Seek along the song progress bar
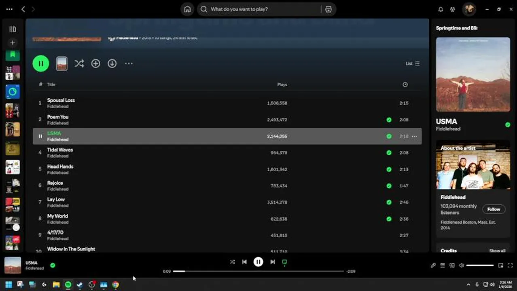 [x=258, y=271]
